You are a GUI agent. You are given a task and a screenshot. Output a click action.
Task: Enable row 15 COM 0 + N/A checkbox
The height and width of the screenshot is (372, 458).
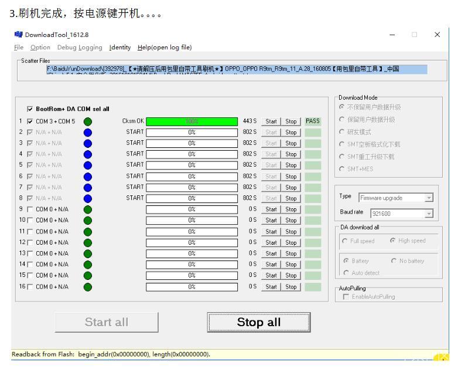tap(30, 276)
